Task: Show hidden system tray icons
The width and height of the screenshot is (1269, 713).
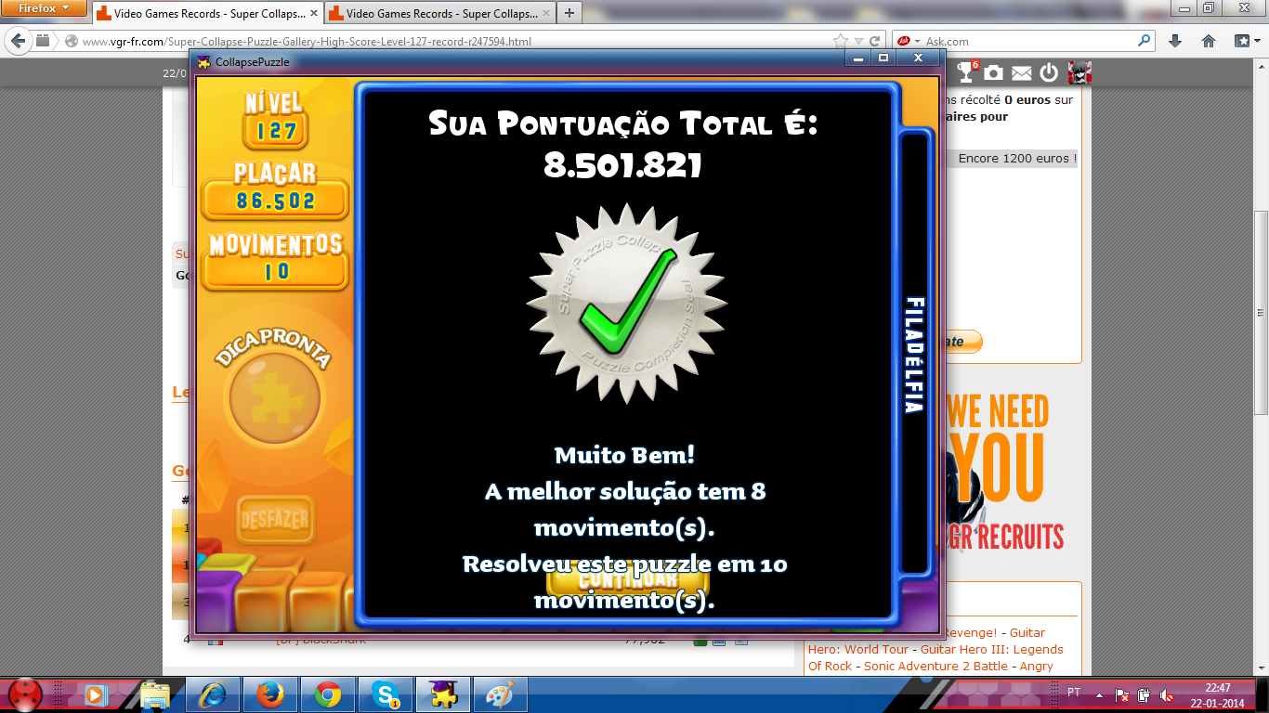Action: point(1100,694)
